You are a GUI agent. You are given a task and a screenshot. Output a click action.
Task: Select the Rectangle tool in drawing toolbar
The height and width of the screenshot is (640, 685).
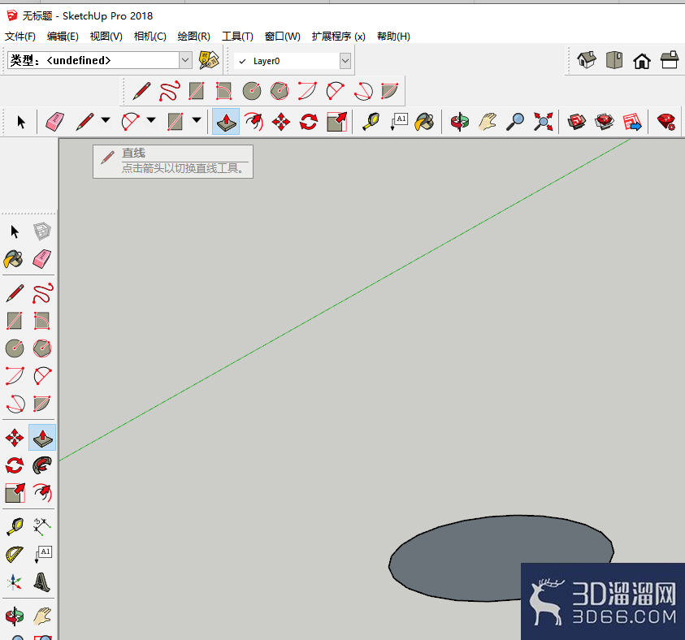click(196, 91)
